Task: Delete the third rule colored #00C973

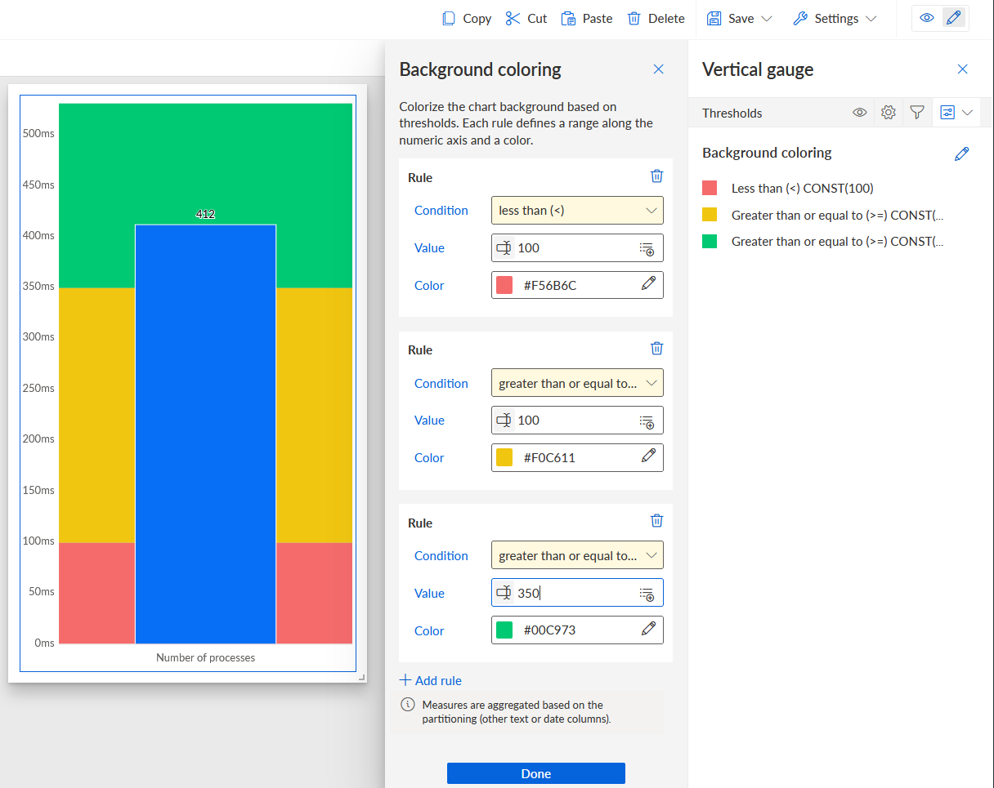Action: (656, 521)
